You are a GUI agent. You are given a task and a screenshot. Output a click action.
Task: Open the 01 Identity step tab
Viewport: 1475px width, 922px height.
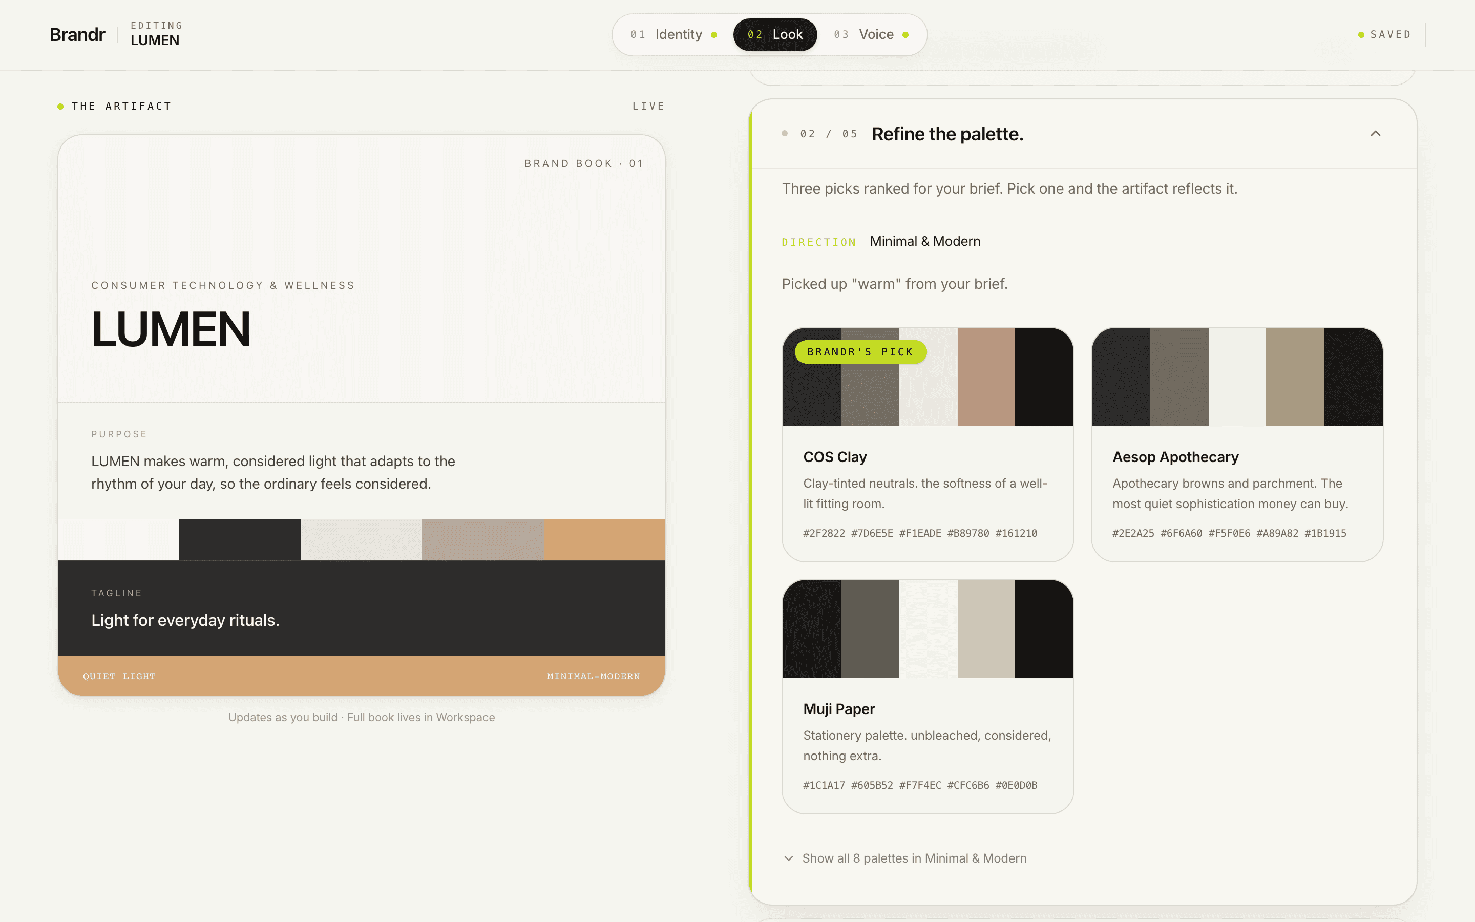click(673, 35)
